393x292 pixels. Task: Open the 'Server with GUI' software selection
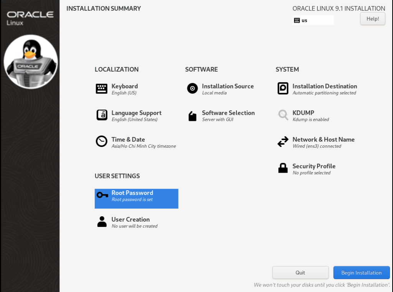218,120
